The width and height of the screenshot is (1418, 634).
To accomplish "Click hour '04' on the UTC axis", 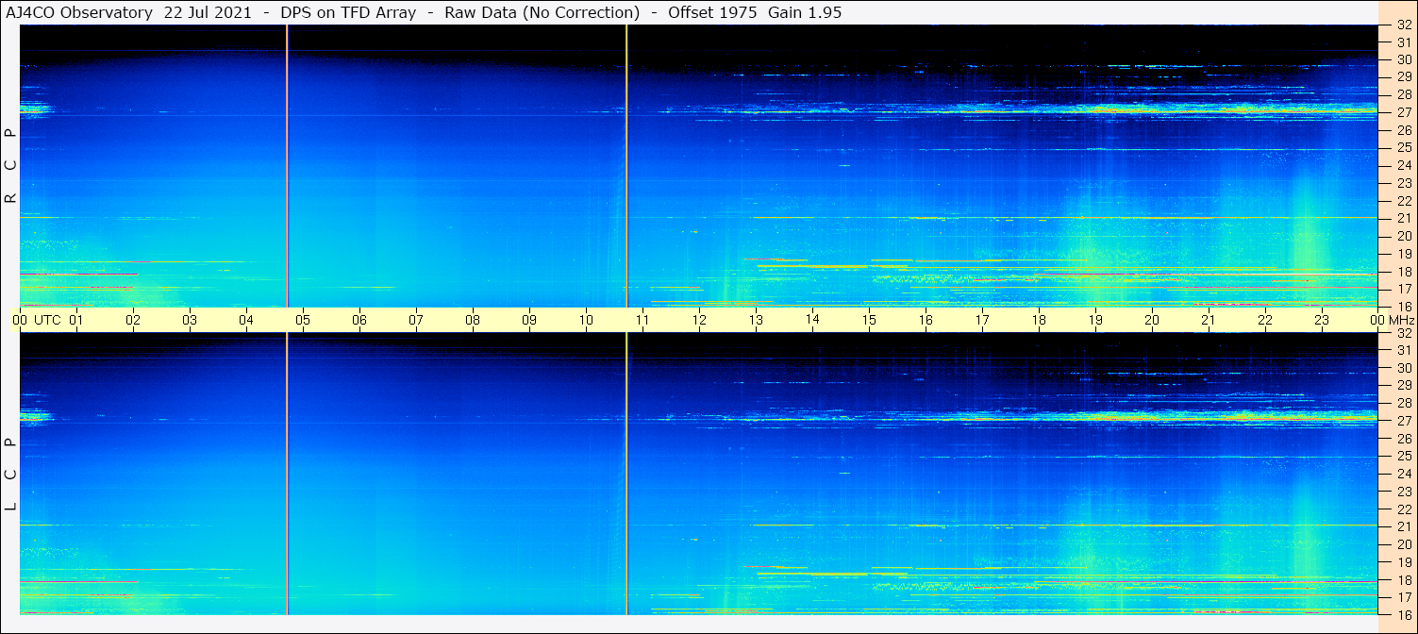I will tap(246, 320).
